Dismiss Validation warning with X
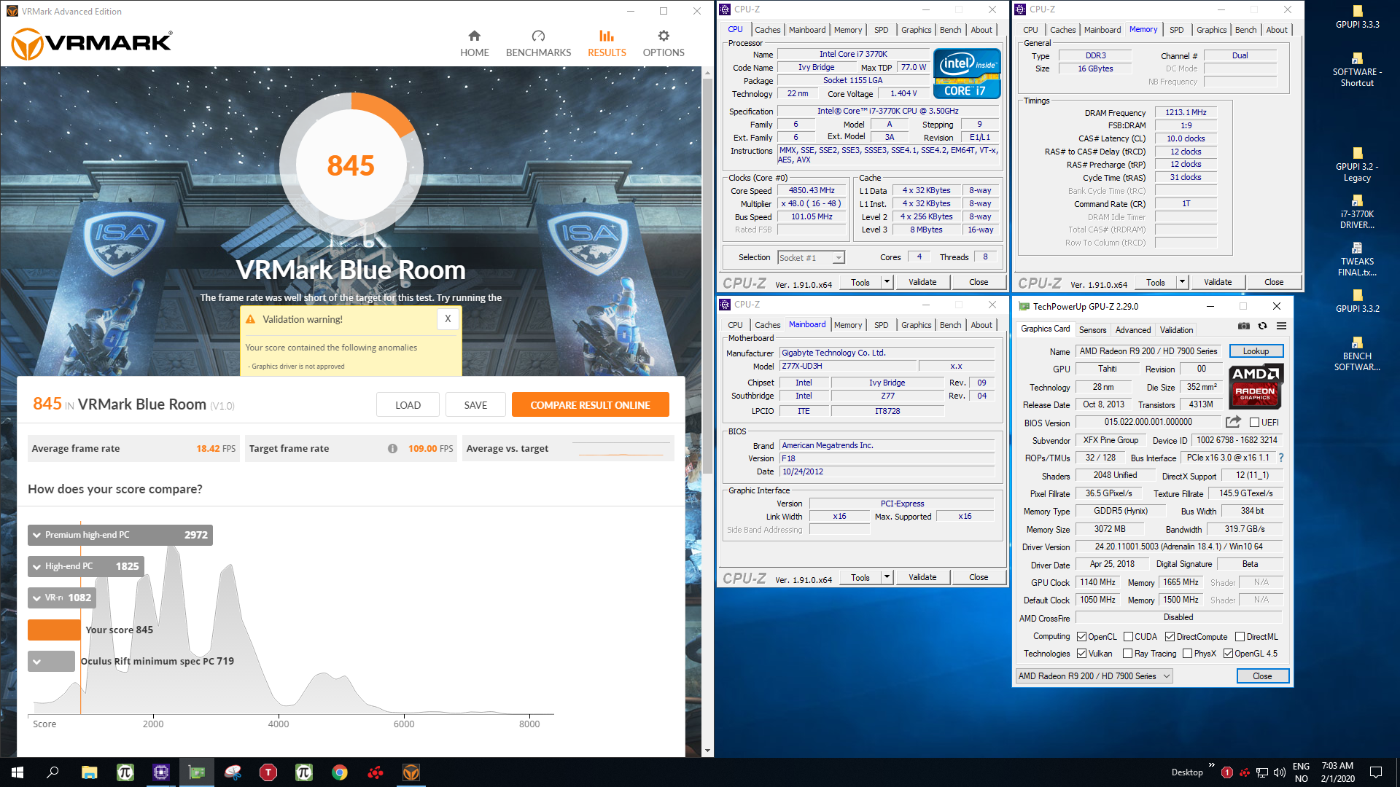This screenshot has height=787, width=1400. 448,318
